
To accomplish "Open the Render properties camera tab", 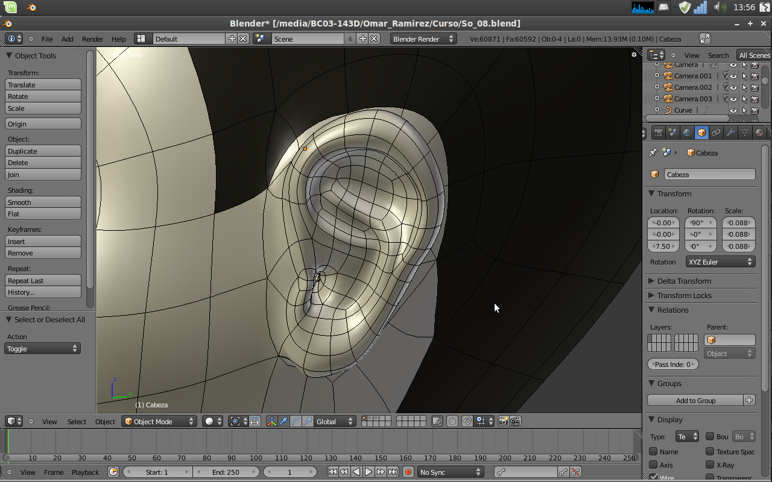I will (x=658, y=133).
